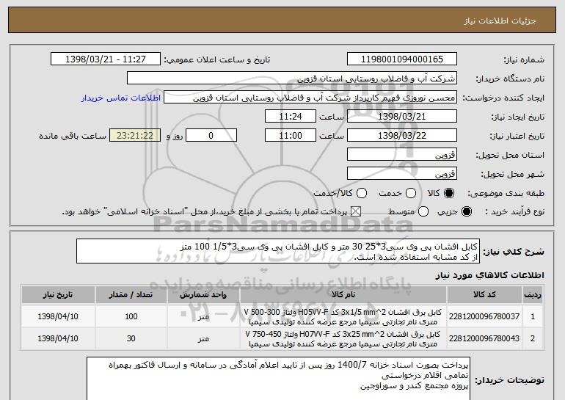Screen dimensions: 565x400
Task: Select the متوسط purchase type radio
Action: (423, 211)
